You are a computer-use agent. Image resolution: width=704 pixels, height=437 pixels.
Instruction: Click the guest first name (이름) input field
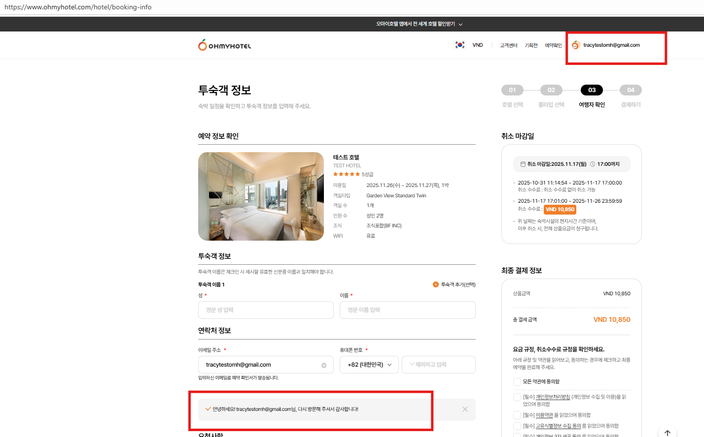click(x=408, y=310)
